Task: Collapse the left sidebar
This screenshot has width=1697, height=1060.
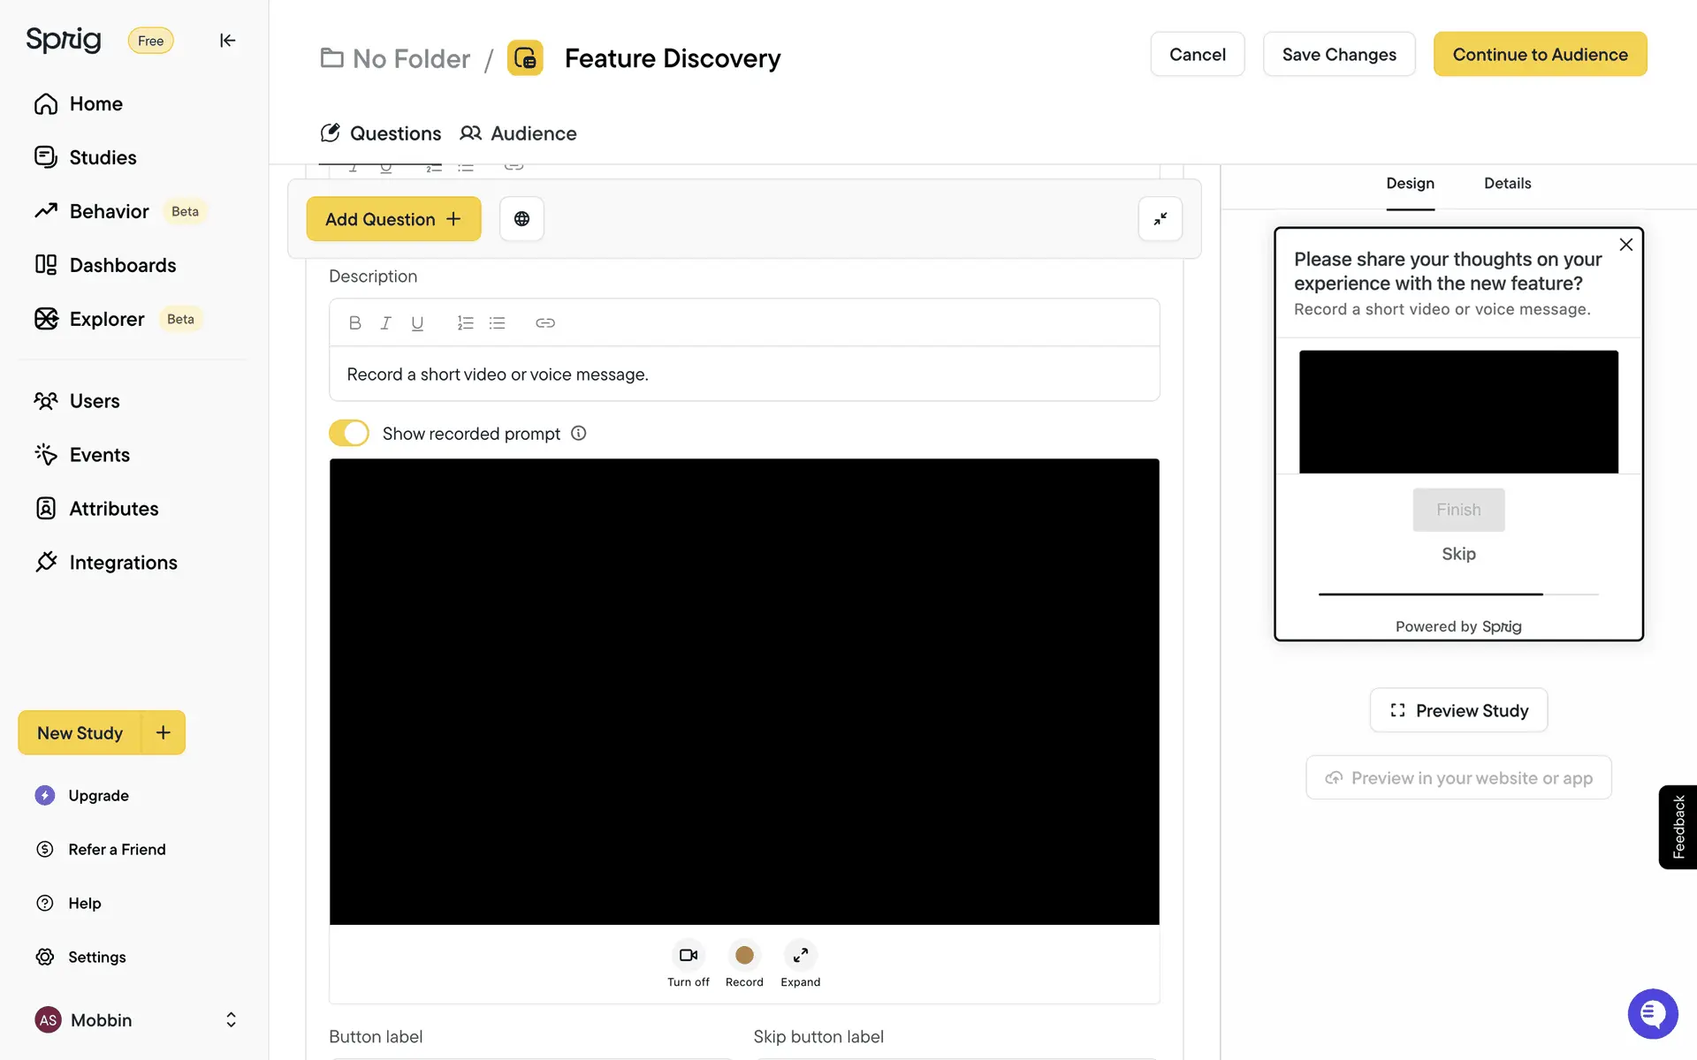Action: (227, 41)
